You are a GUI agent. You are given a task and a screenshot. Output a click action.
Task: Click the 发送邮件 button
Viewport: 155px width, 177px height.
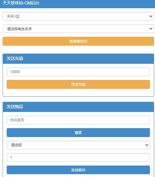coord(78,170)
